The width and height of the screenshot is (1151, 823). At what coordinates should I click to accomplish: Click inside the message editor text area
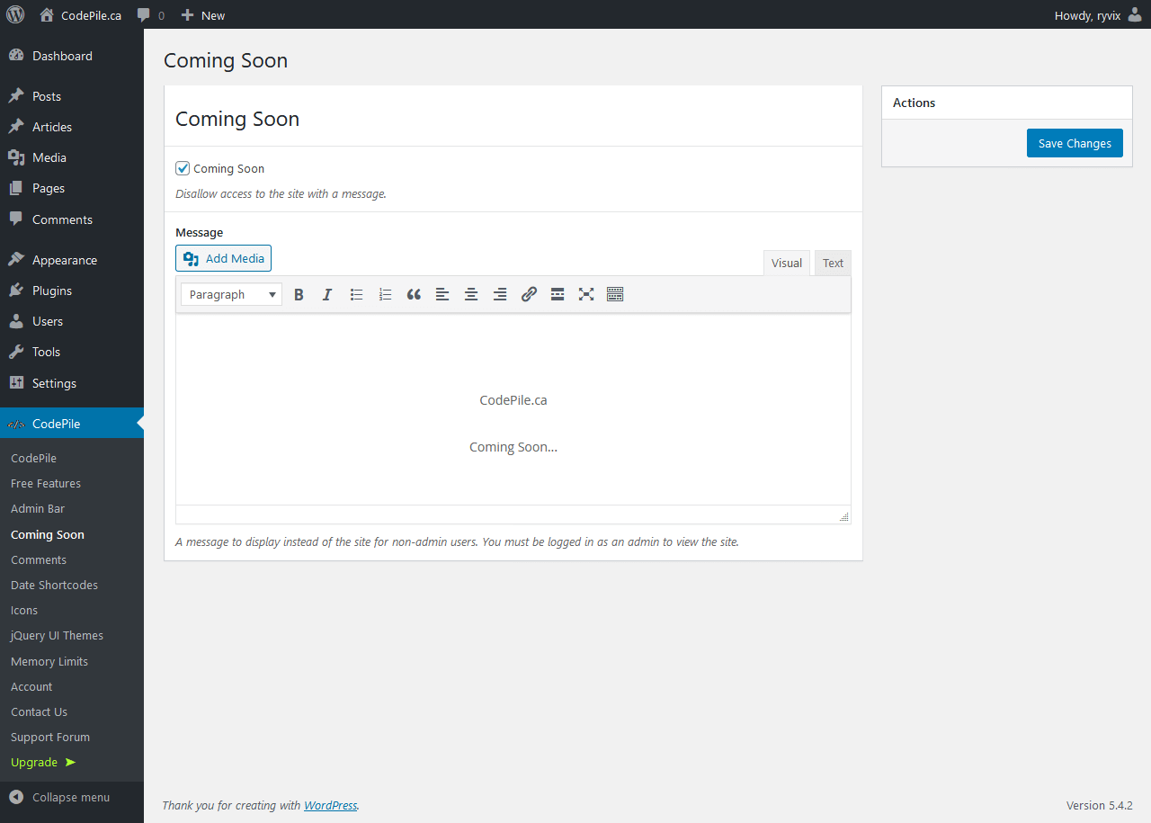pyautogui.click(x=513, y=409)
